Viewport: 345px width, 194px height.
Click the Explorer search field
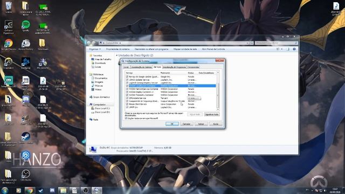click(277, 43)
